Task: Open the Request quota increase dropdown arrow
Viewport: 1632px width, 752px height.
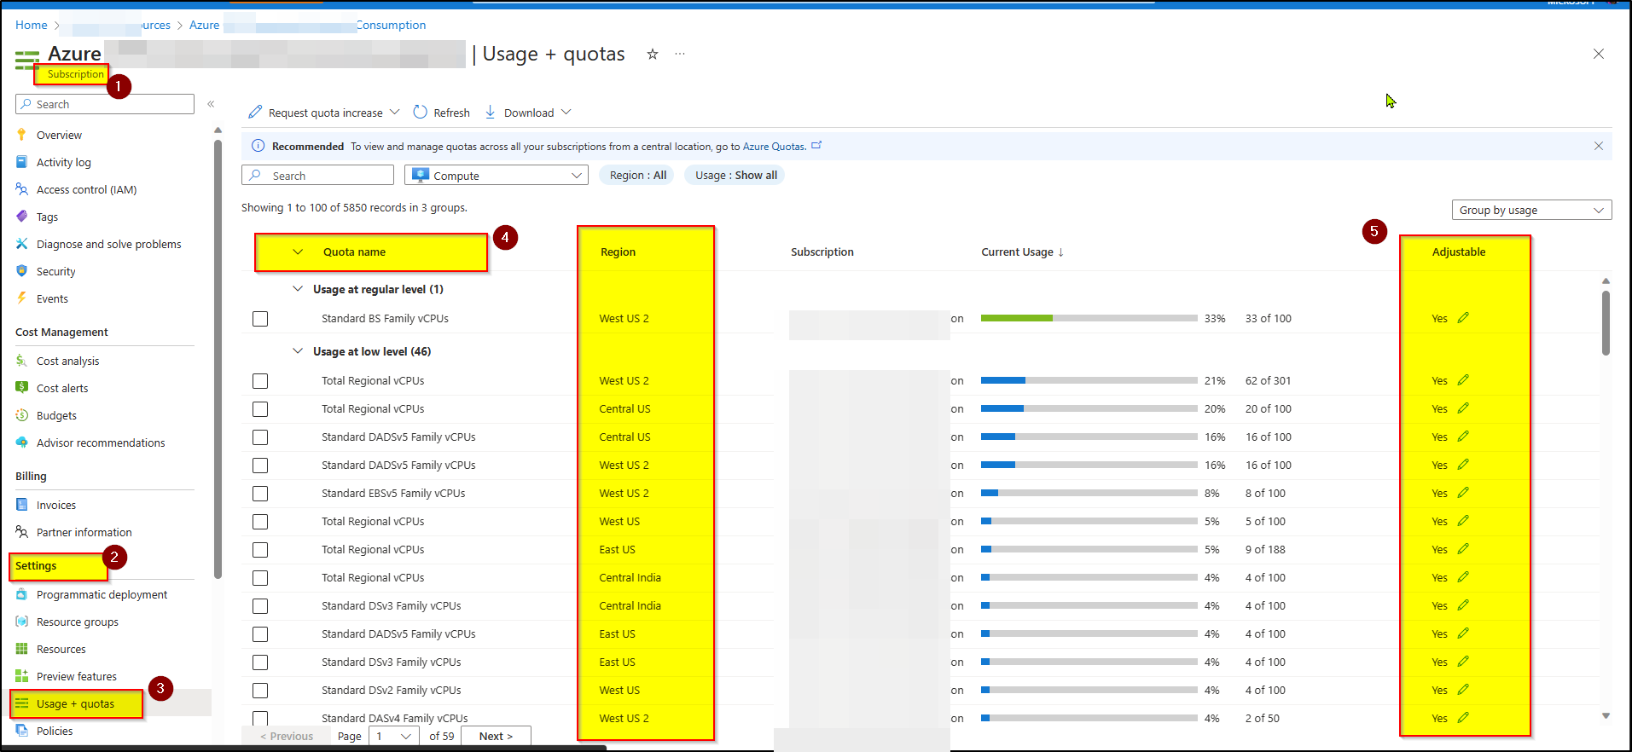Action: click(x=394, y=112)
